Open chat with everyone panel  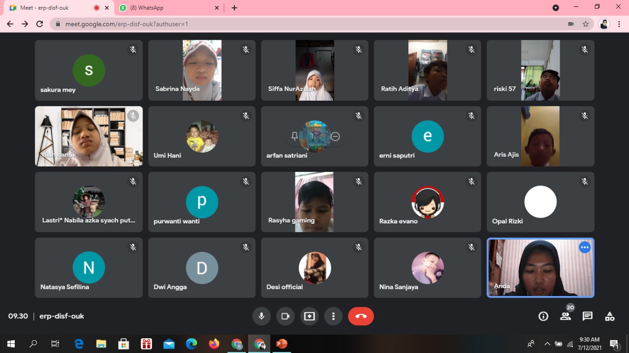point(587,316)
